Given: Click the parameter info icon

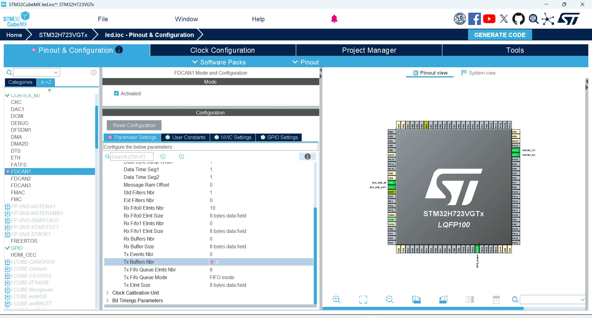Looking at the screenshot, I should click(x=308, y=157).
